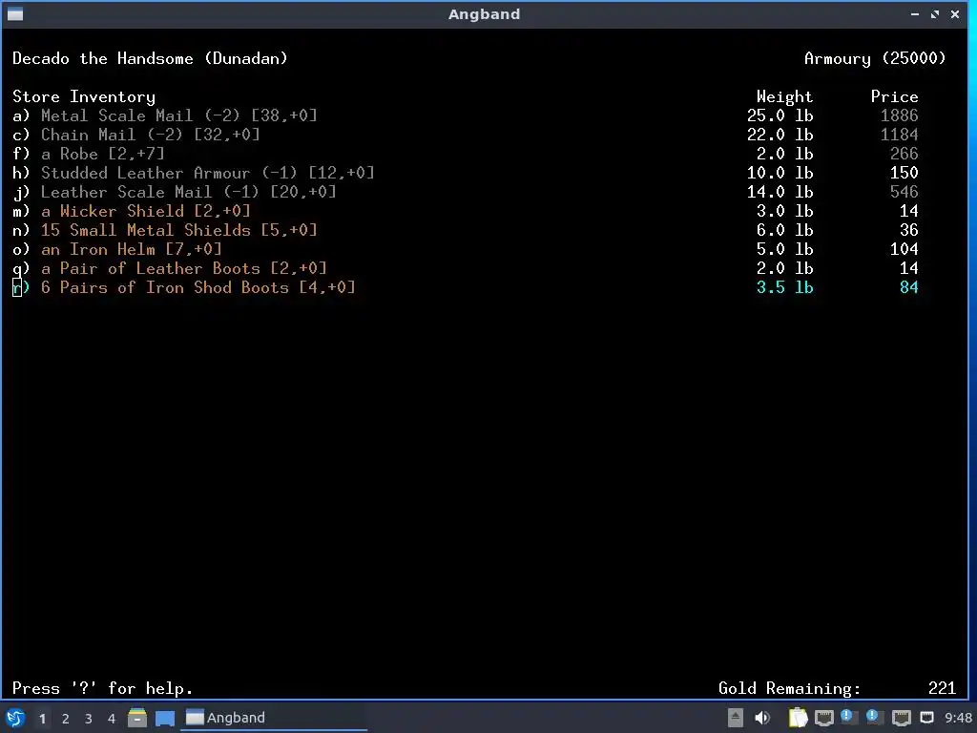Select item f) a Robe
The width and height of the screenshot is (977, 733).
[x=89, y=154]
